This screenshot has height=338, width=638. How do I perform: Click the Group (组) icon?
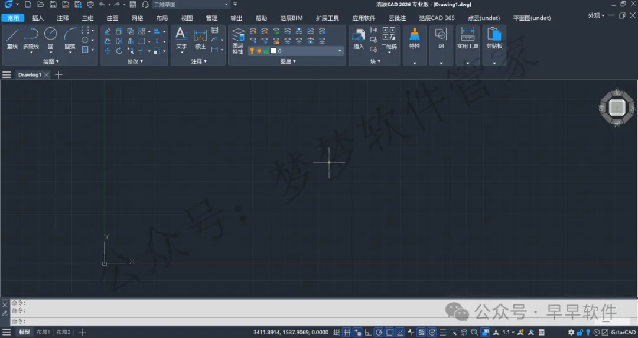(441, 34)
